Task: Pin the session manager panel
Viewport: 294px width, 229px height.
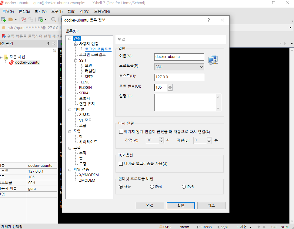Action: tap(48, 44)
